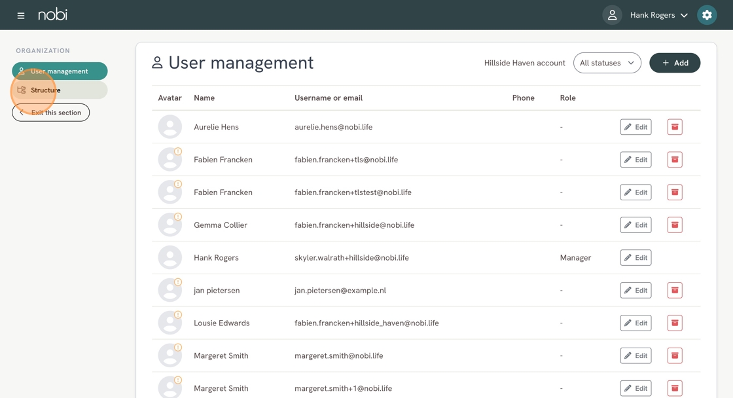Click email skyler.walrath+hillside@nobi.life
Screen dimensions: 733x398
tap(351, 258)
